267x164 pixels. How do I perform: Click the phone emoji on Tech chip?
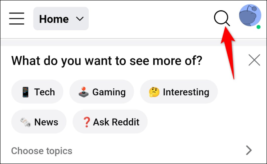[x=25, y=92]
